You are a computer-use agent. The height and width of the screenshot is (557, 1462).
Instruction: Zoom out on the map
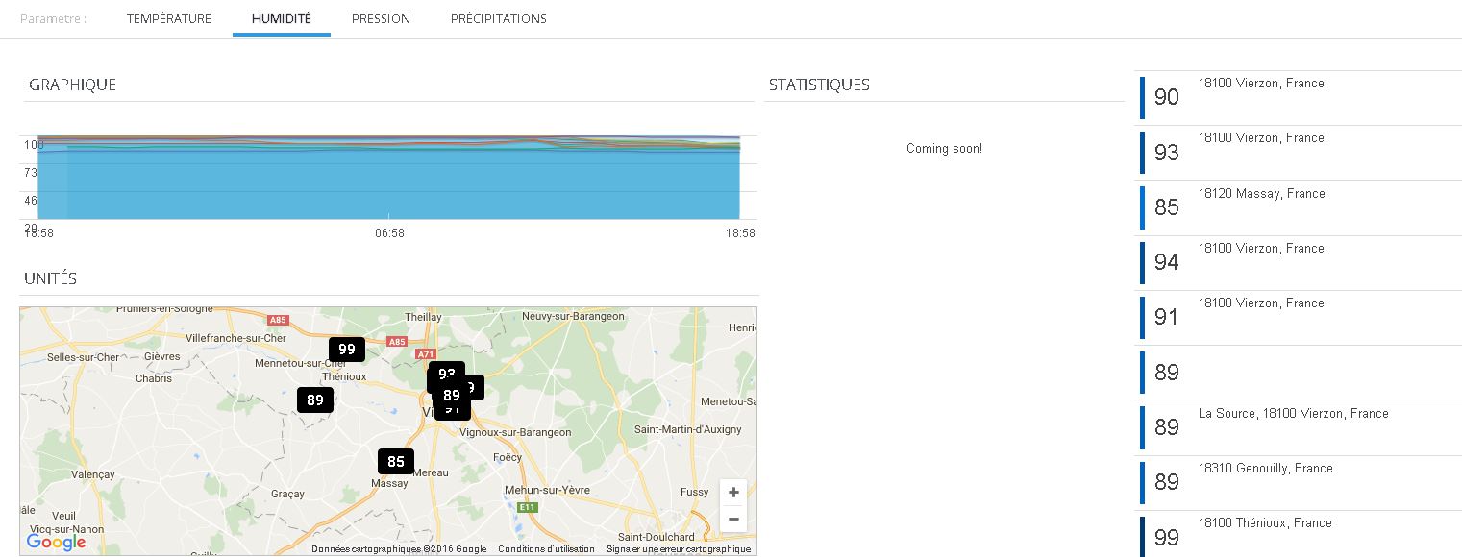pyautogui.click(x=733, y=520)
